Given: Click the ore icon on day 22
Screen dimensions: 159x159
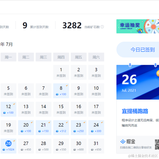Looking at the screenshot, I should [x=57, y=131].
